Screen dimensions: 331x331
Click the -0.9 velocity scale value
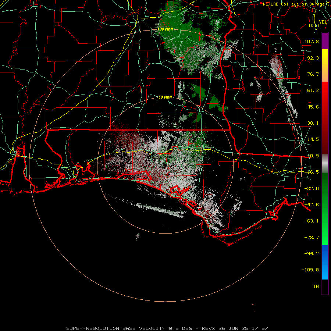(313, 156)
